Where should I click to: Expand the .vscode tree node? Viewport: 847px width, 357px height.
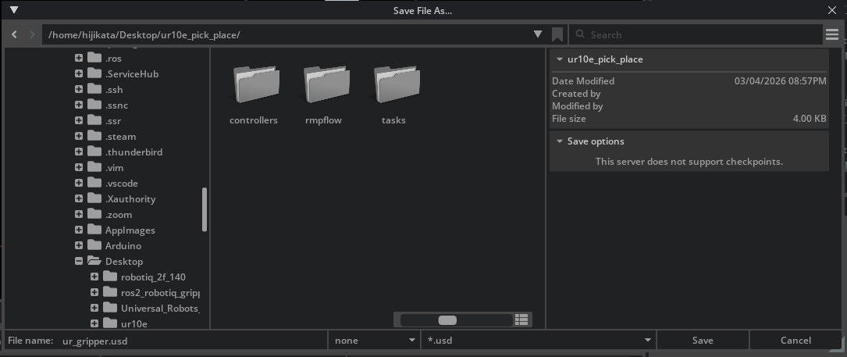[79, 184]
